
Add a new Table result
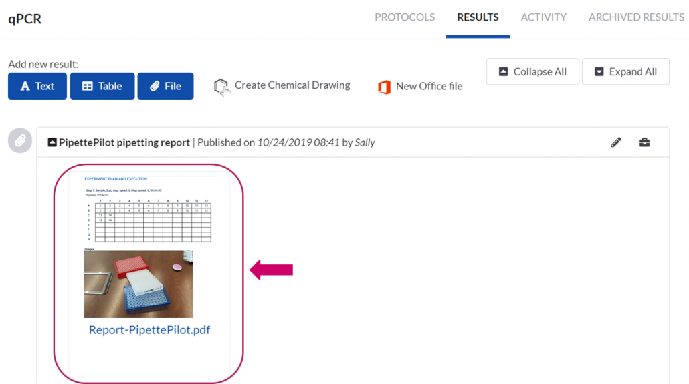click(x=102, y=86)
